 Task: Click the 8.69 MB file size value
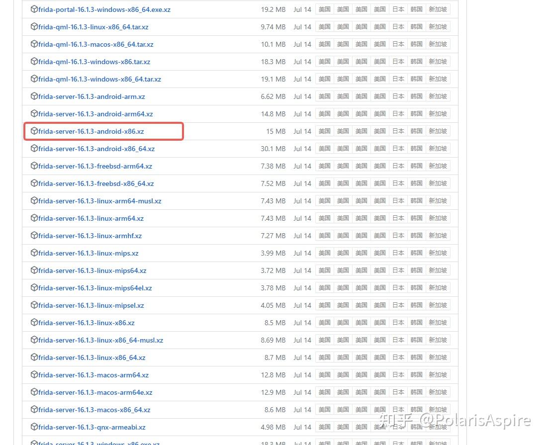273,340
